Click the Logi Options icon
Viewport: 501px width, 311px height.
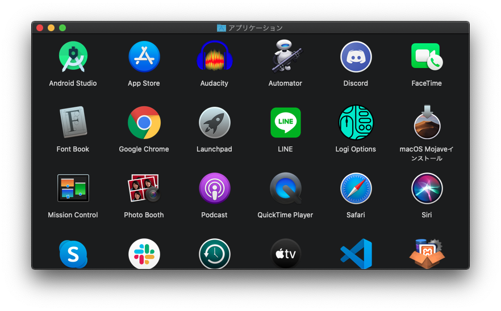pyautogui.click(x=356, y=123)
